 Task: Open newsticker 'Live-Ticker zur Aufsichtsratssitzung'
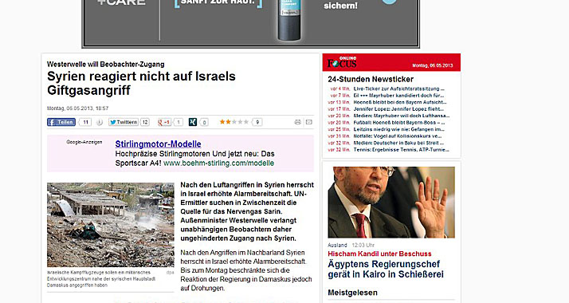398,89
